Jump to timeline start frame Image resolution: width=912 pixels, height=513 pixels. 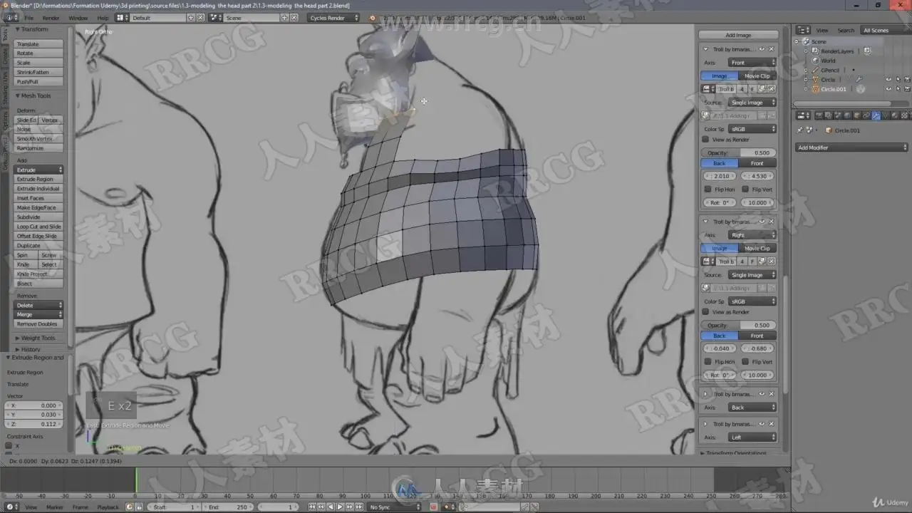point(312,507)
